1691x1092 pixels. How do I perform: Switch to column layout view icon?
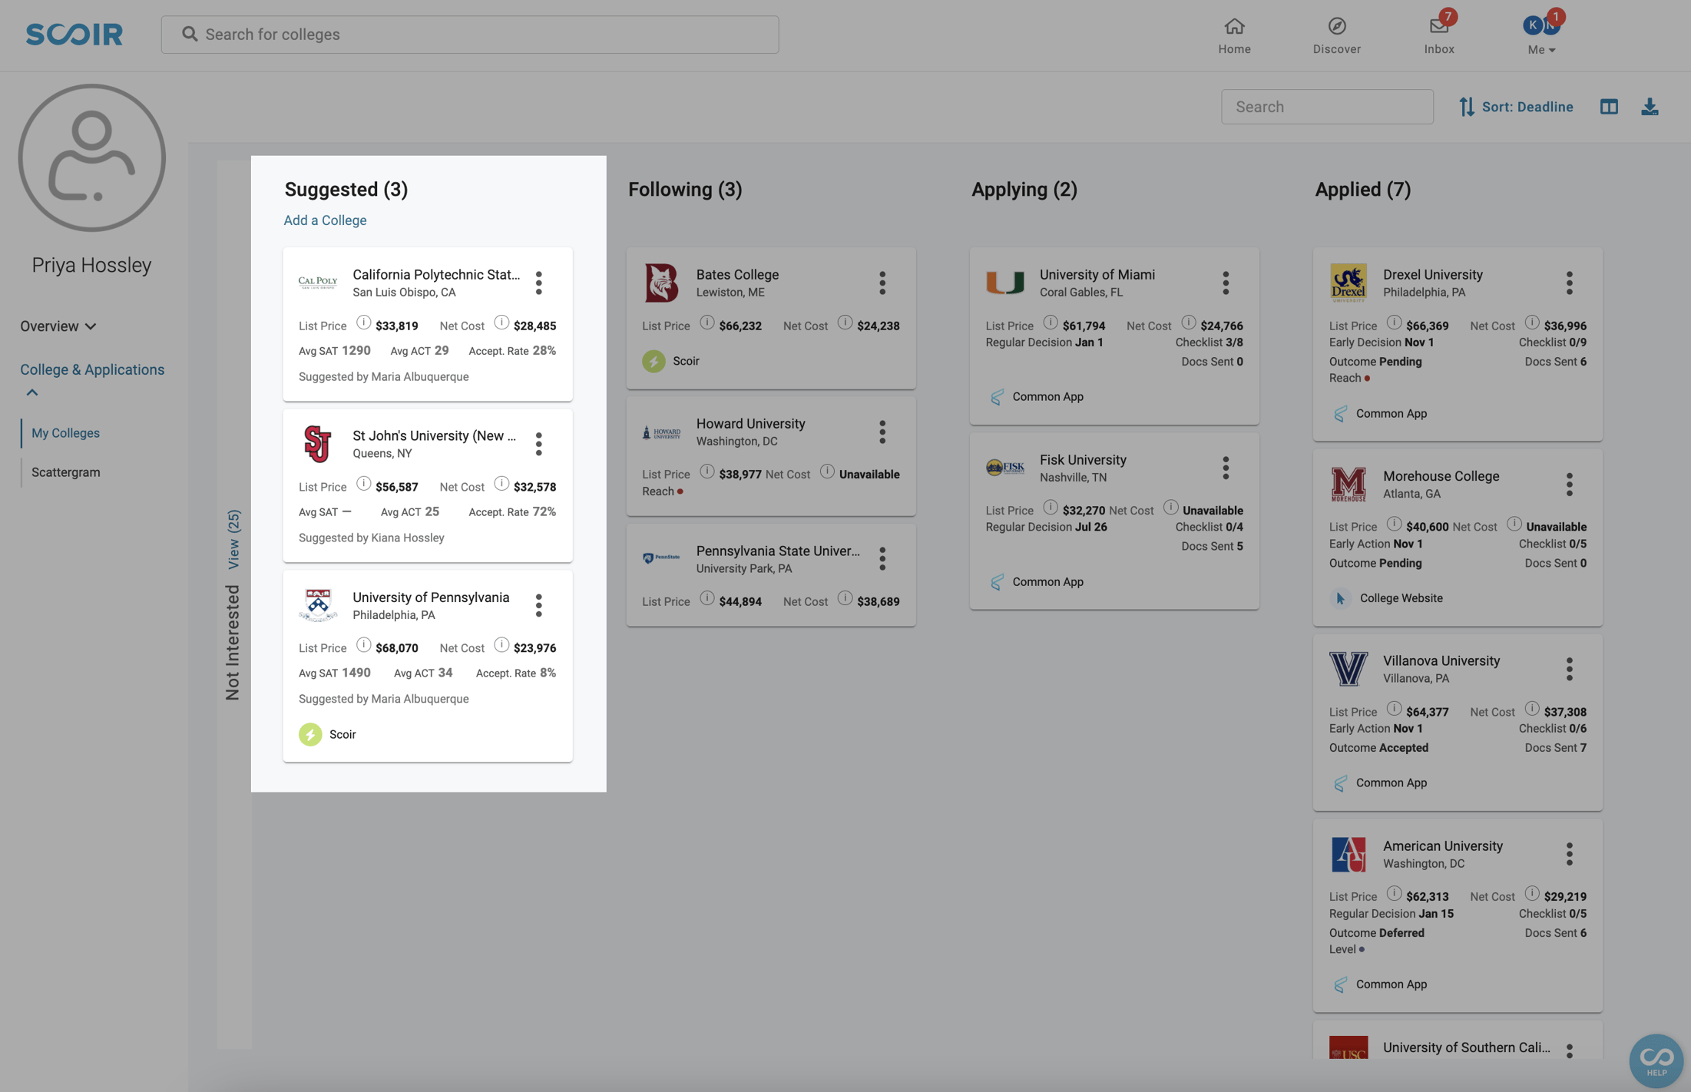click(1609, 107)
